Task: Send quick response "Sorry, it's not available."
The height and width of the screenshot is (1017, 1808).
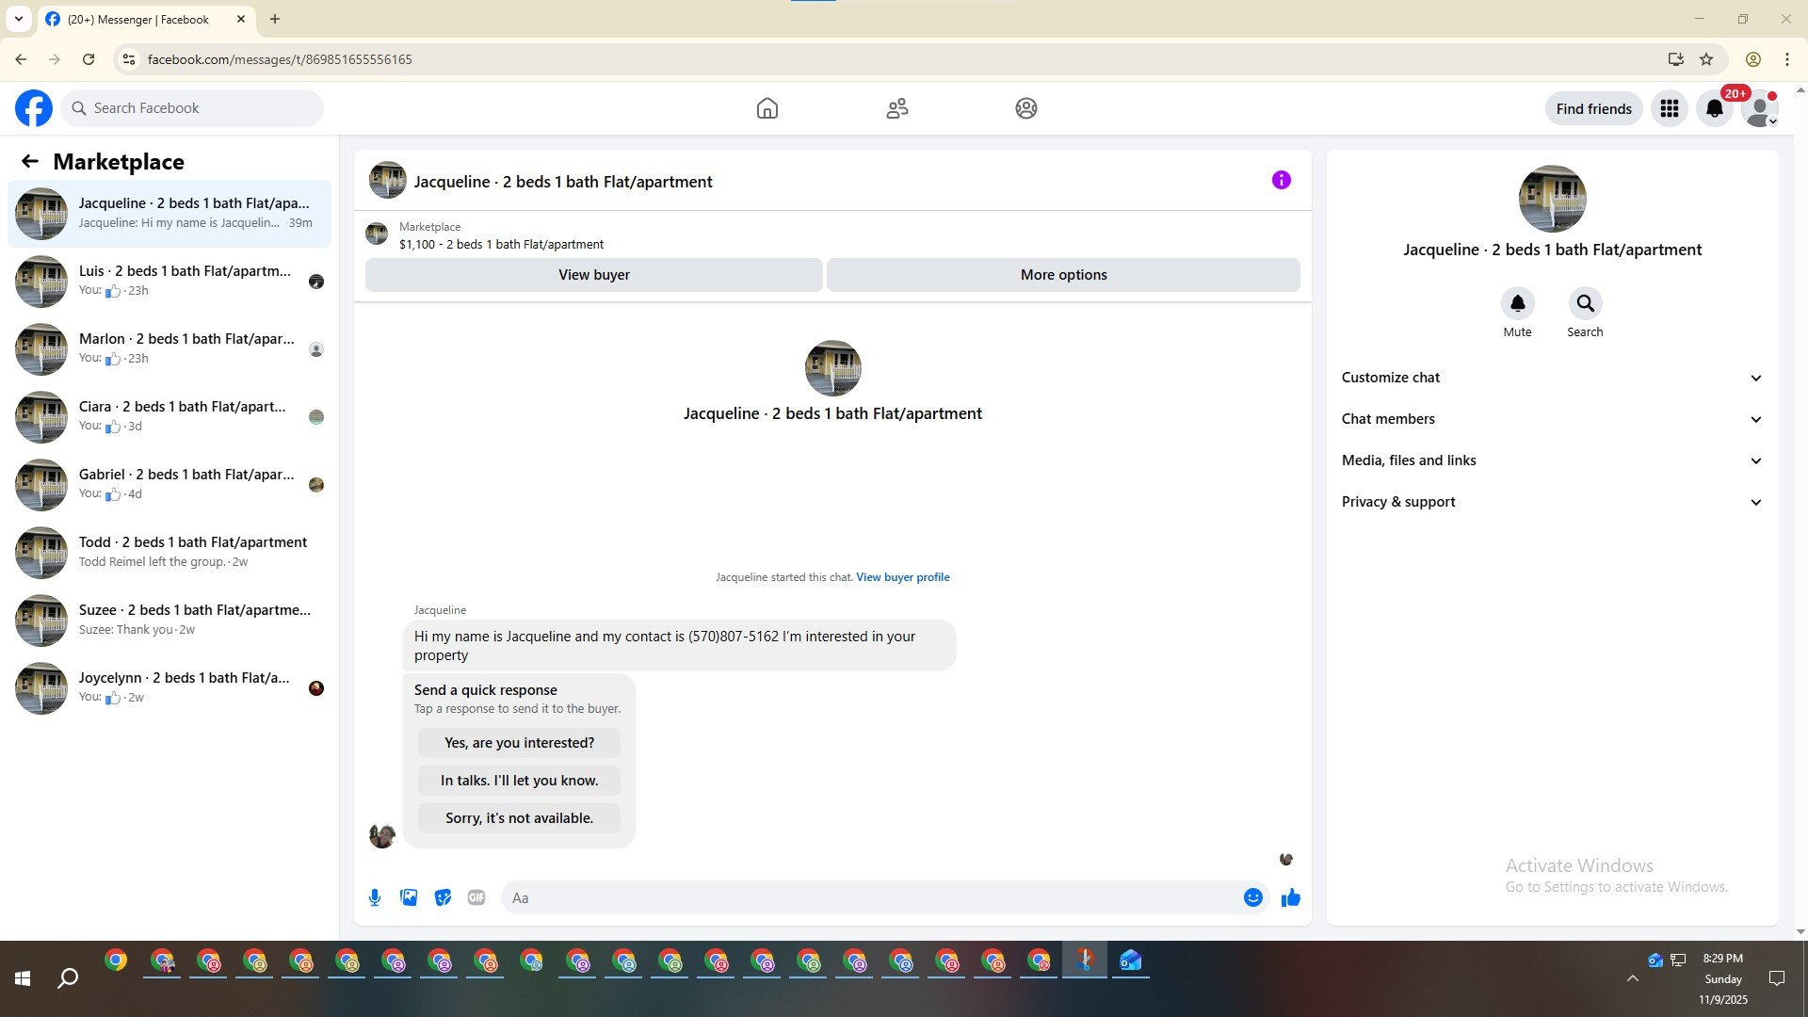Action: [519, 818]
